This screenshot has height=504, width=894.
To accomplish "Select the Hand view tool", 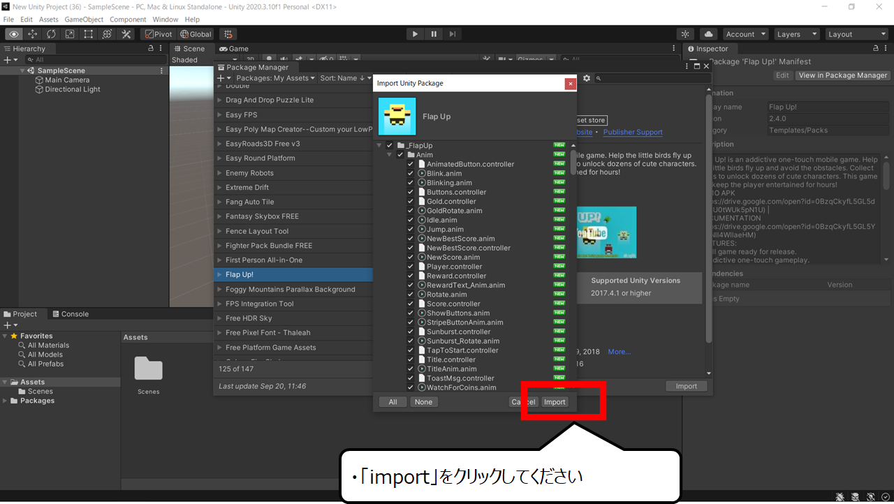I will (x=14, y=34).
